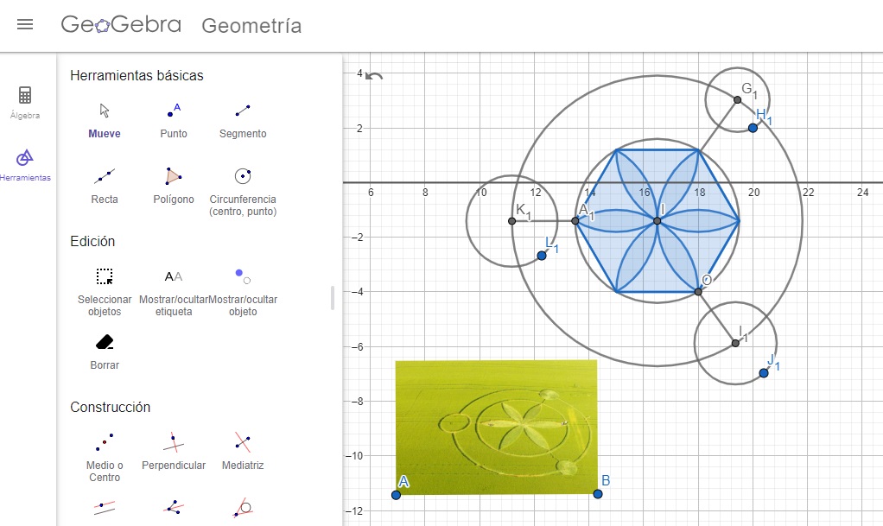Image resolution: width=883 pixels, height=526 pixels.
Task: Click point G₁ circle center
Action: point(737,99)
